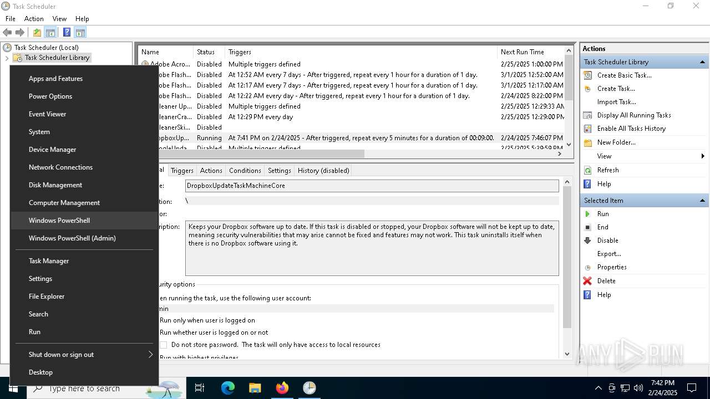The height and width of the screenshot is (399, 710).
Task: Click Disk Management in the context menu
Action: pos(84,185)
